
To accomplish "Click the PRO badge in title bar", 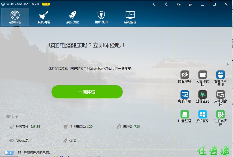I will (46, 4).
